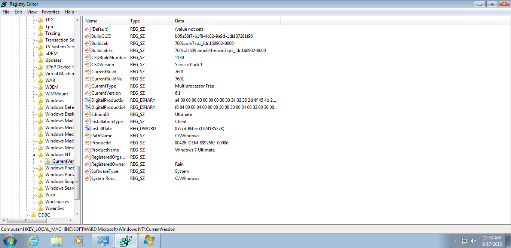Click the DigitalProductId binary value icon
511x248 pixels.
tap(88, 100)
